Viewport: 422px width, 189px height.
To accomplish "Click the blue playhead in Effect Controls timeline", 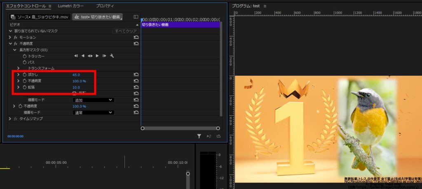I will (142, 20).
